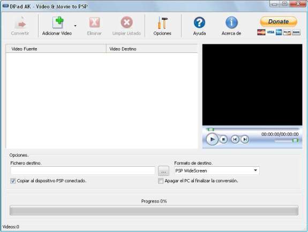Viewport: 308px width, 232px height.
Task: Open the Adicionar Video dropdown arrow
Action: [75, 26]
